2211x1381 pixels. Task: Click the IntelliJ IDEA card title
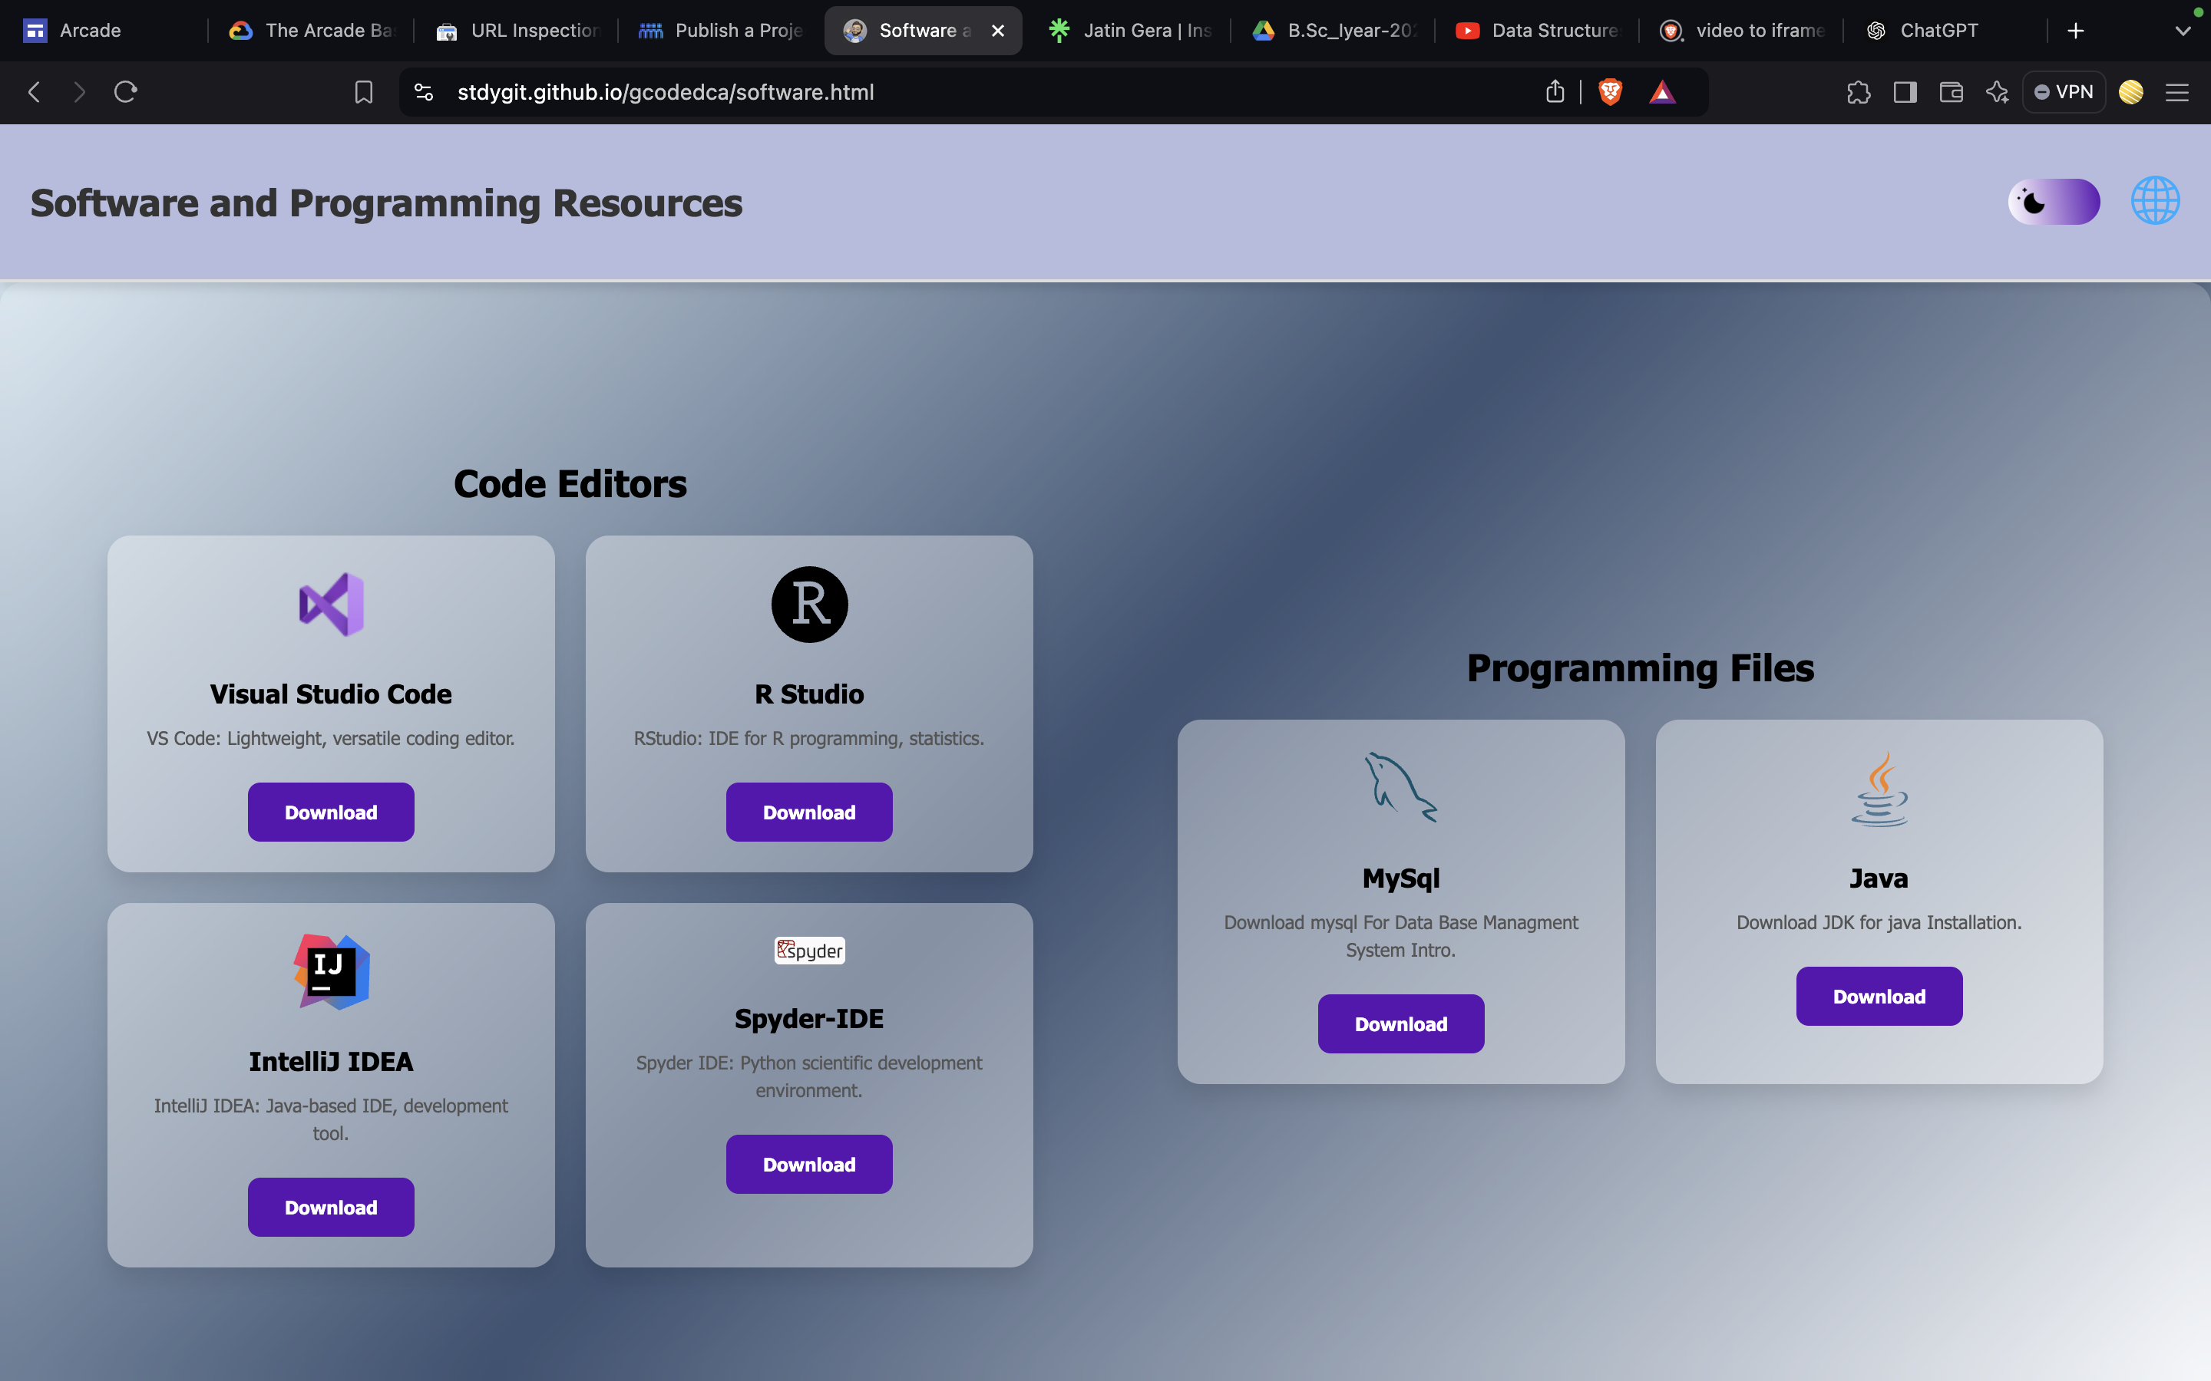click(331, 1061)
